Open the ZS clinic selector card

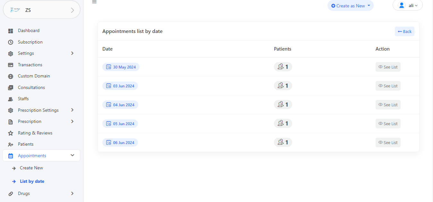(x=42, y=10)
